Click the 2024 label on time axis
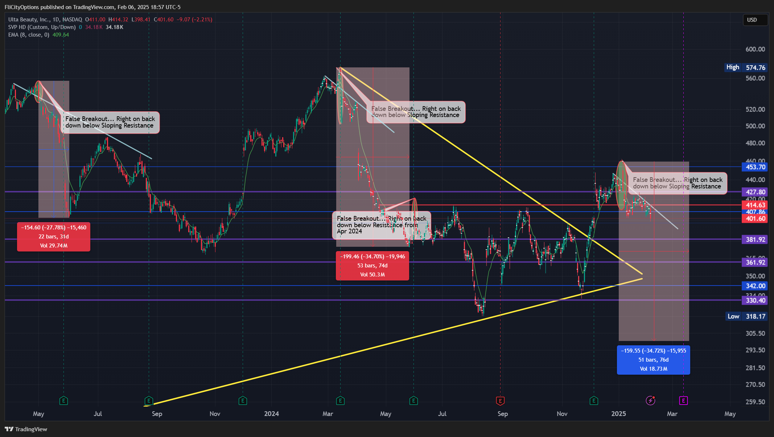Screen dimensions: 774x437 pos(271,413)
